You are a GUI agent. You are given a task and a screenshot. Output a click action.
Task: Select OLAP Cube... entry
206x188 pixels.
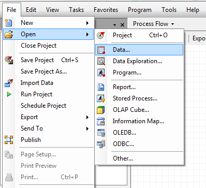pyautogui.click(x=139, y=110)
